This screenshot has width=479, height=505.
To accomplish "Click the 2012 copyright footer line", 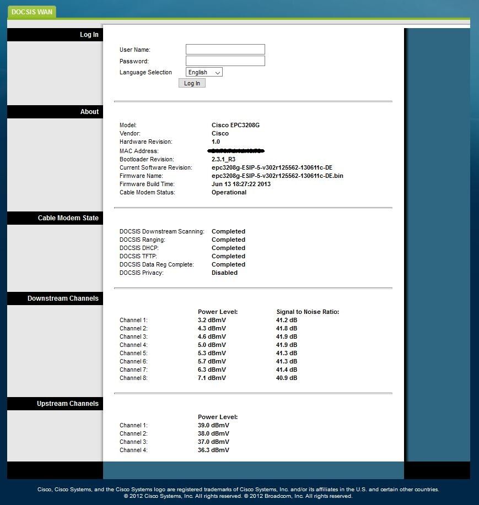I will tap(238, 496).
